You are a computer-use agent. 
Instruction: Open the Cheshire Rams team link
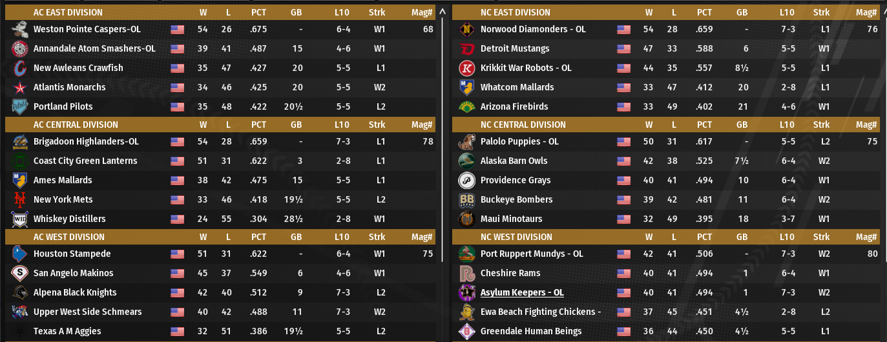pos(510,273)
